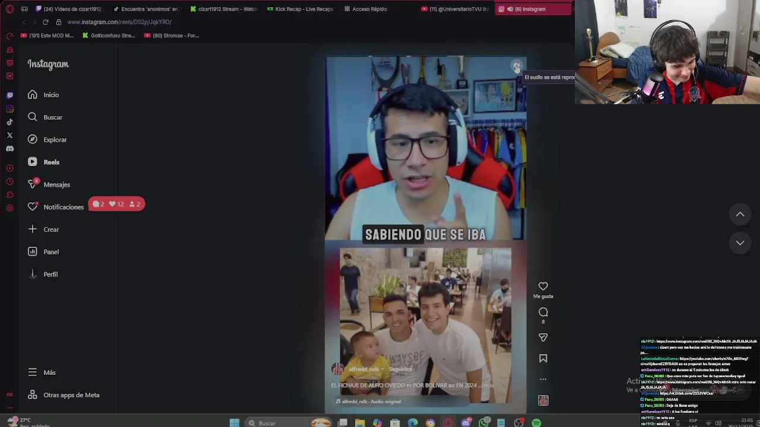Open TikTok in Opera sidebar
Screen dimensions: 760x427
pos(9,122)
